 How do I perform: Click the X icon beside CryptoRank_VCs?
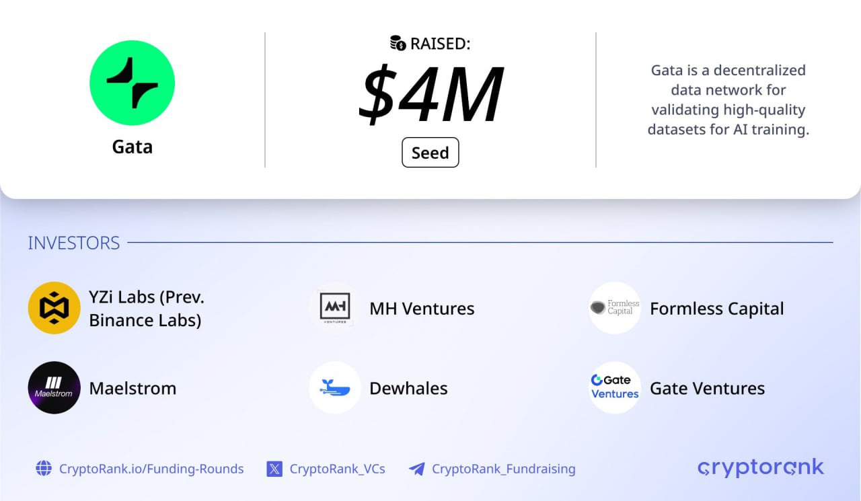[x=274, y=469]
